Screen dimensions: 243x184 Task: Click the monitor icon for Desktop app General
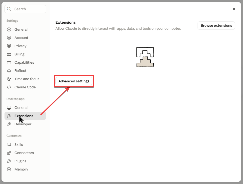[9, 108]
